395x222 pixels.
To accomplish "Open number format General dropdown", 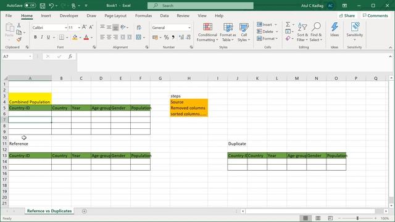I will coord(189,27).
